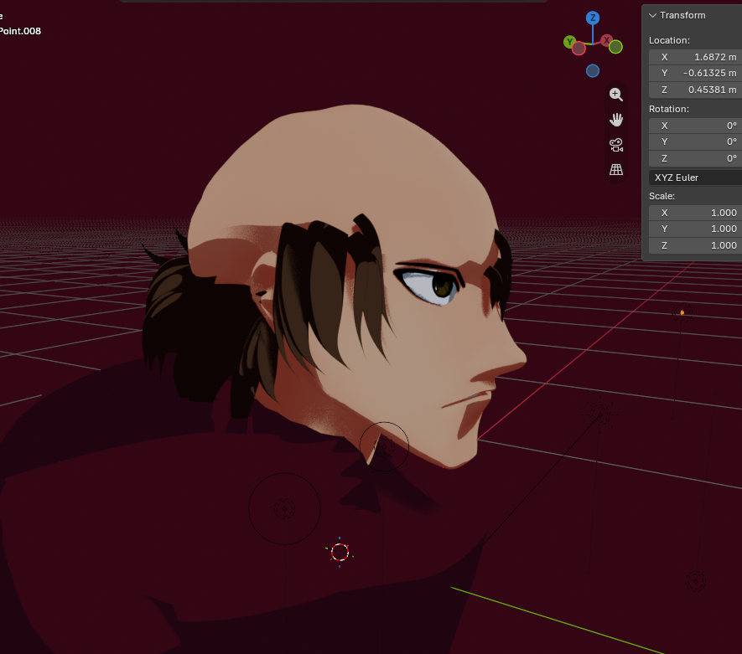Click the negative X axis red circle
Viewport: 742px width, 654px height.
point(579,49)
